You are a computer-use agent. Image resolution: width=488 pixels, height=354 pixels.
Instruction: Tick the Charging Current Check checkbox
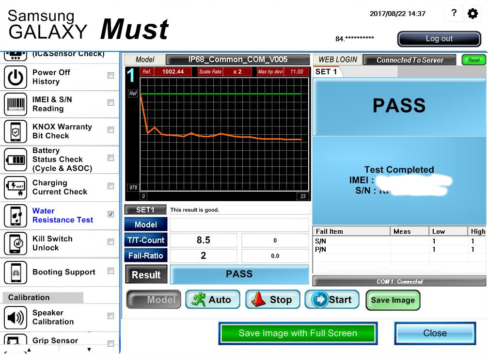(x=110, y=186)
